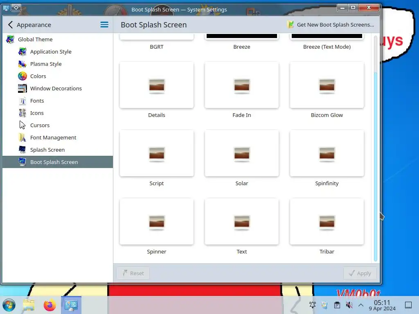The width and height of the screenshot is (419, 314).
Task: Click the Plasma Style icon
Action: point(23,64)
